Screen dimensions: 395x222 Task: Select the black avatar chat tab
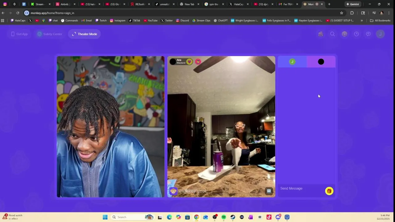[x=321, y=62]
